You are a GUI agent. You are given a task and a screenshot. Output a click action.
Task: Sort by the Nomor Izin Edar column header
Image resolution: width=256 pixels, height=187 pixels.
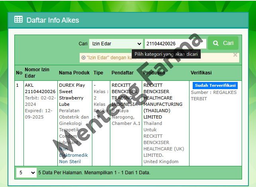pyautogui.click(x=37, y=73)
